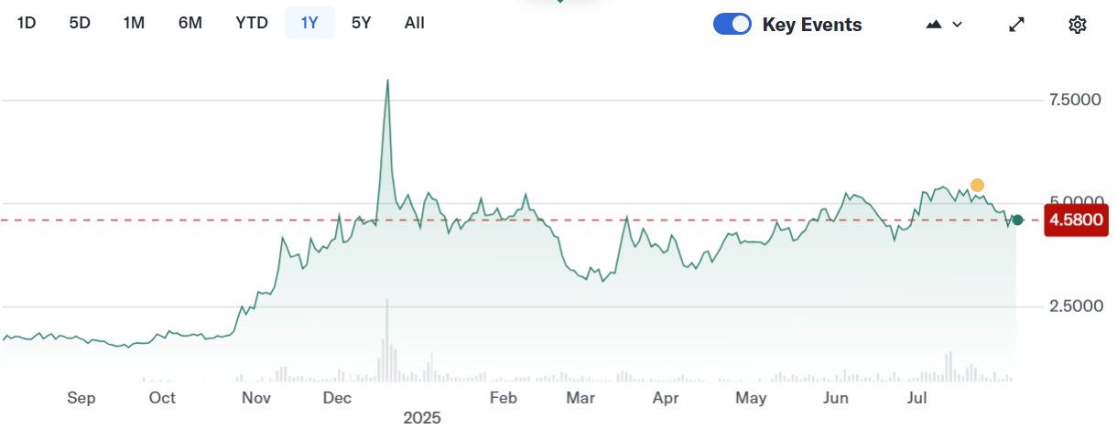The width and height of the screenshot is (1117, 440).
Task: Click the tallest December volume bar
Action: point(387,338)
